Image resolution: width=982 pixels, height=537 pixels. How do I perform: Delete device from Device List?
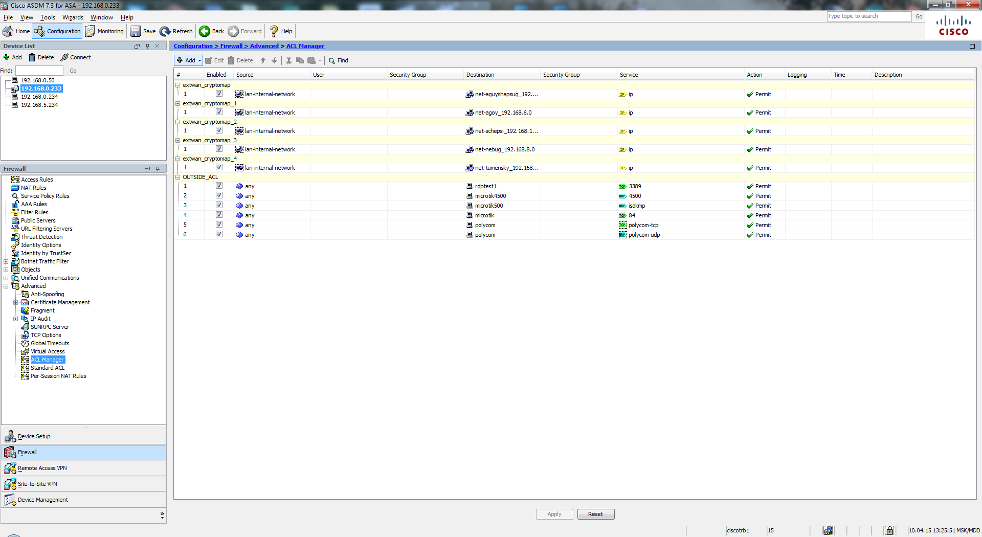41,57
